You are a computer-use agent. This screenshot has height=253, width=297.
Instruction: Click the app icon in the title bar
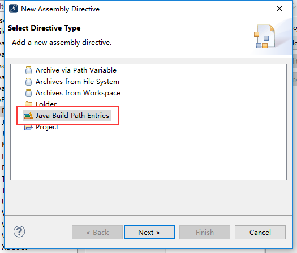[14, 9]
